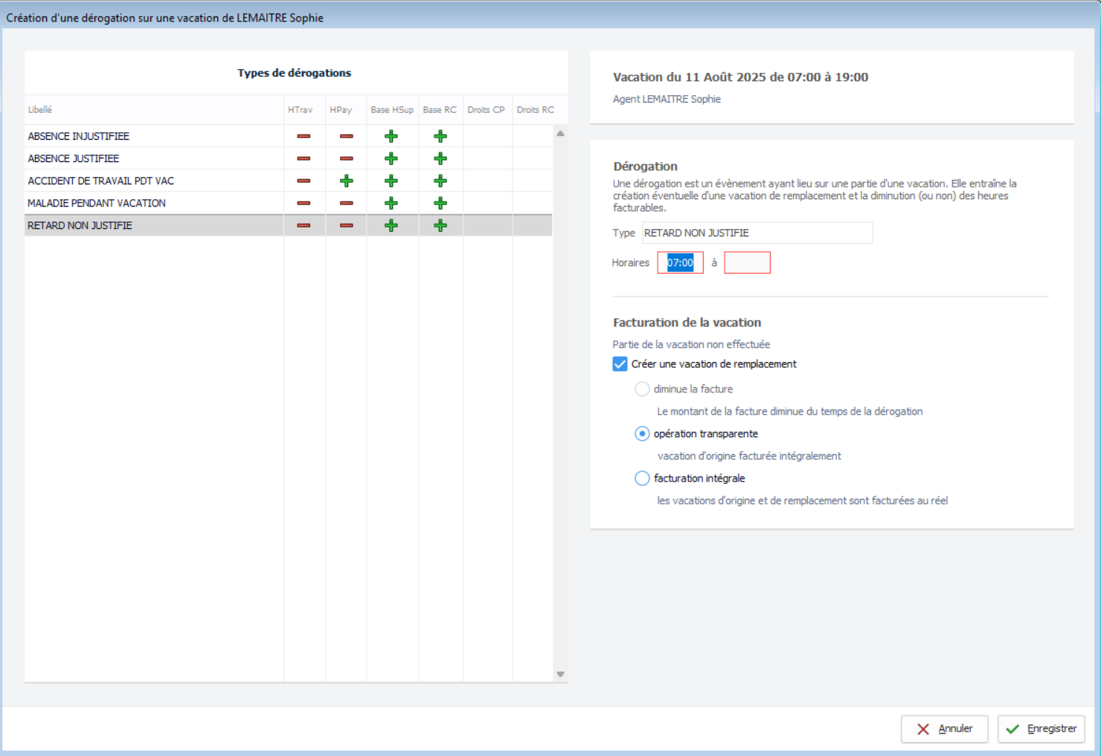
Task: Click Base RC plus for ABSENCE INJUSTIFIEE
Action: 440,136
